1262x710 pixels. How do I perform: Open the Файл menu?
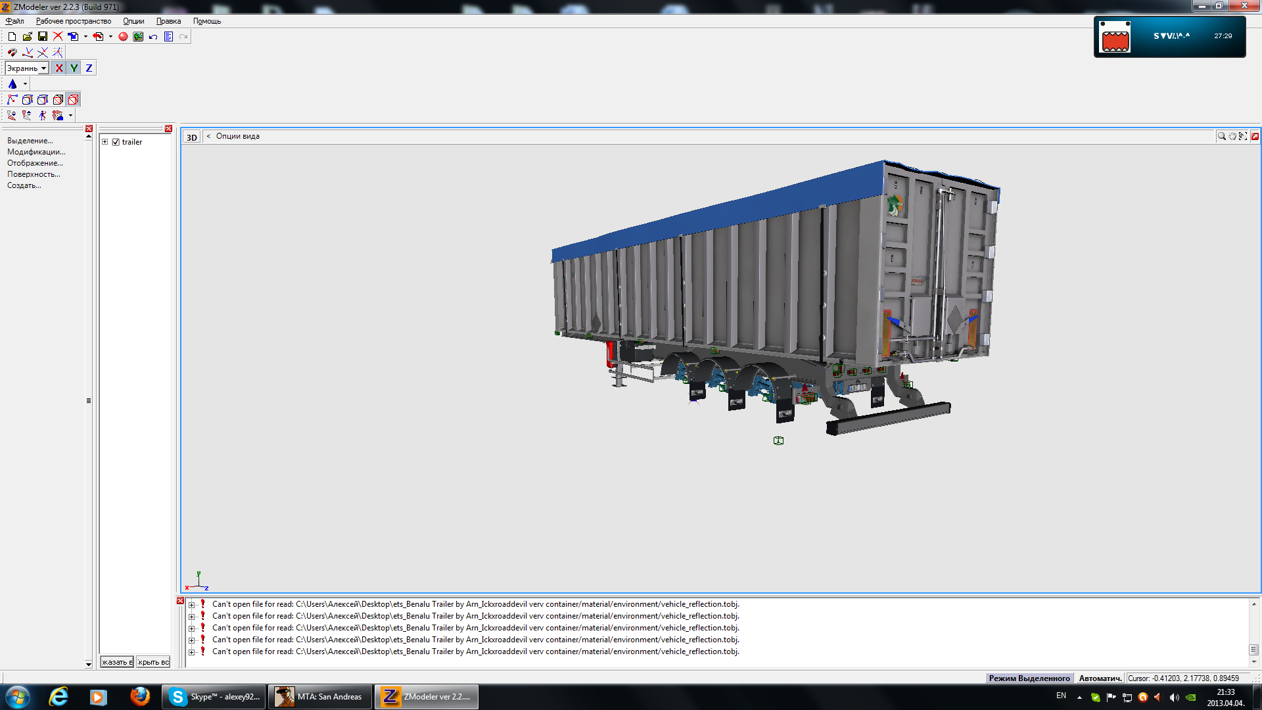coord(14,21)
